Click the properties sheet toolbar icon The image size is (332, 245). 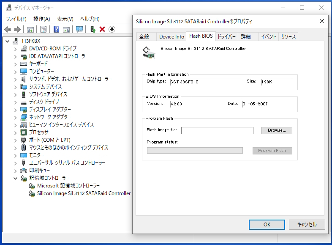click(x=43, y=29)
